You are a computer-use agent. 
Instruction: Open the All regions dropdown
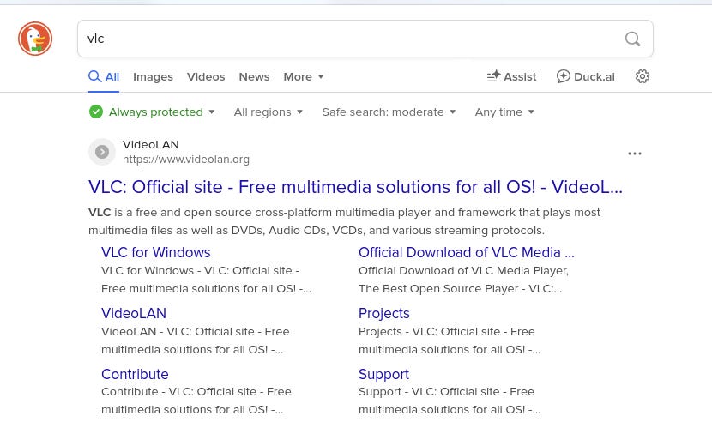268,112
